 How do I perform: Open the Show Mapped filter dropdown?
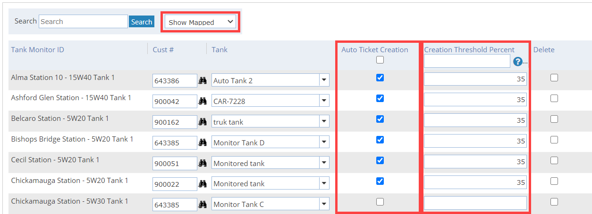coord(200,22)
